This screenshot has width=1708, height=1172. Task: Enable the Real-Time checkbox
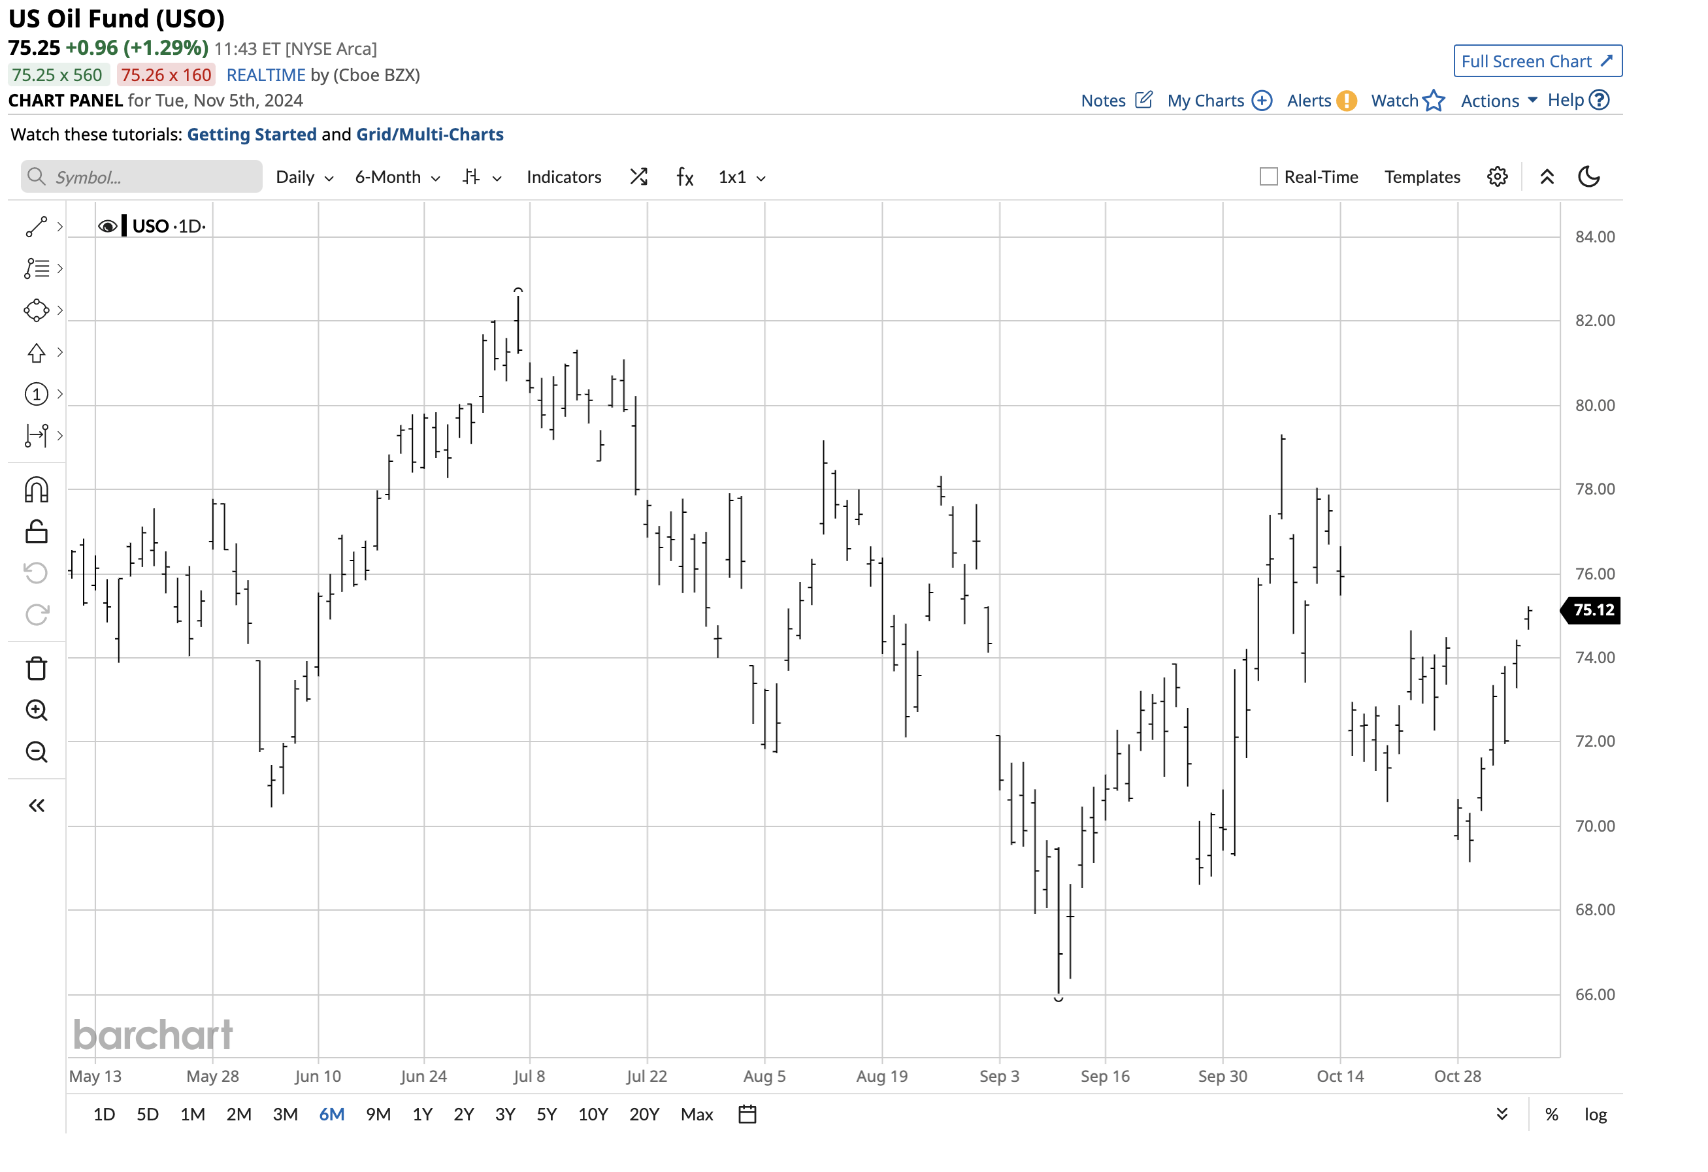(1268, 176)
